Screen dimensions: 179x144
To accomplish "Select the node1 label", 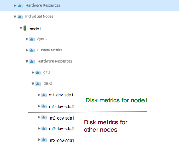I will tap(35, 29).
